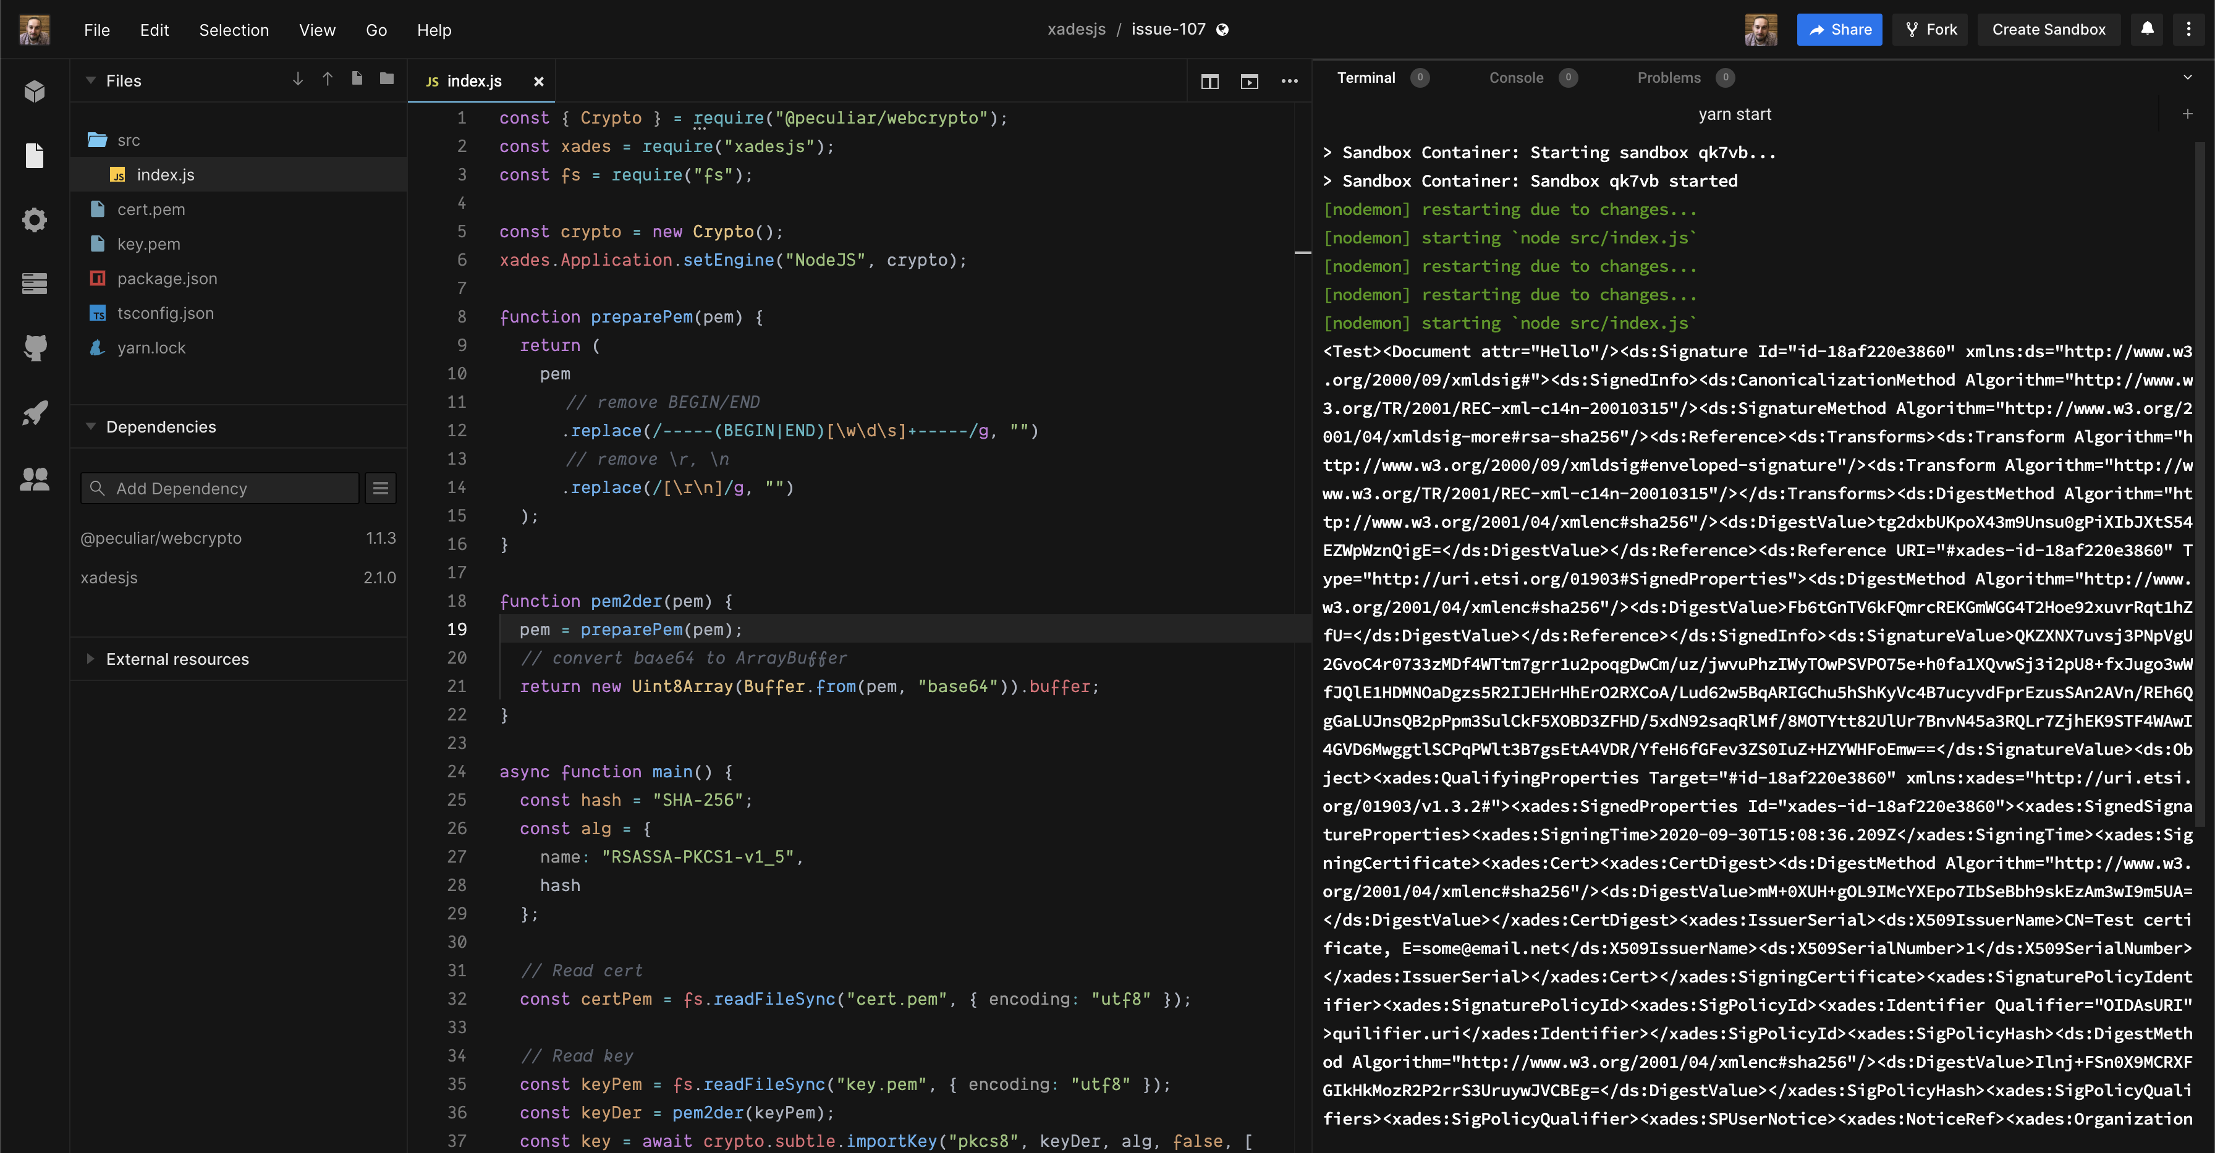Open the dependency list menu icon
Image resolution: width=2215 pixels, height=1153 pixels.
(x=380, y=488)
